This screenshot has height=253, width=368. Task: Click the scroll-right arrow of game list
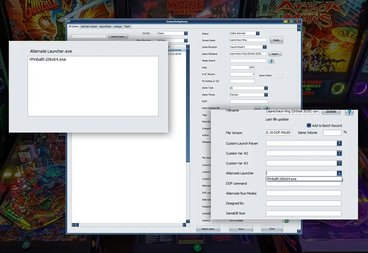pyautogui.click(x=184, y=225)
